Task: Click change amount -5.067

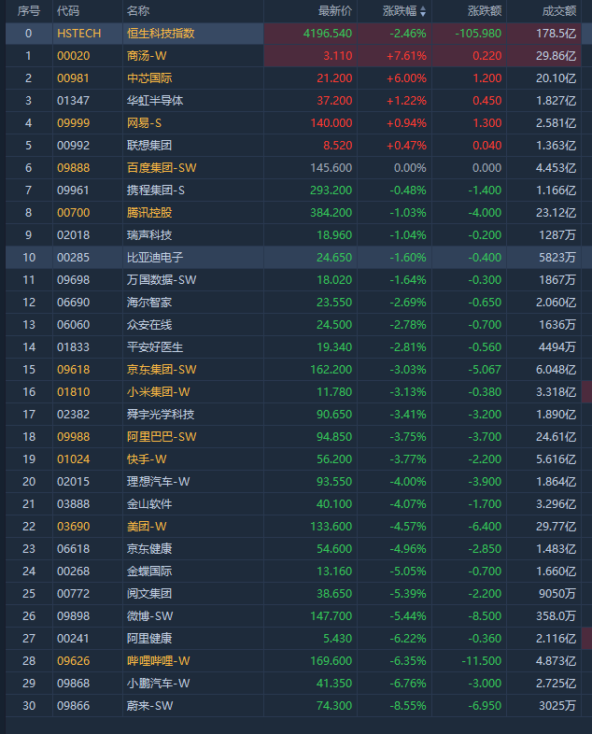Action: point(485,371)
